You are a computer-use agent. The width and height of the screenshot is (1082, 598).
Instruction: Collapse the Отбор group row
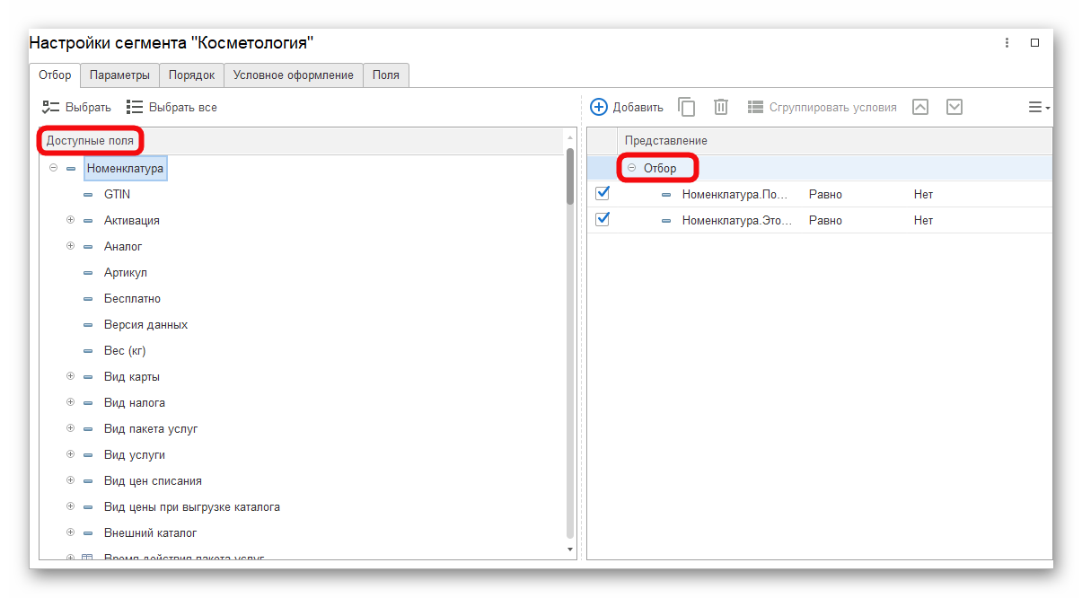(631, 168)
